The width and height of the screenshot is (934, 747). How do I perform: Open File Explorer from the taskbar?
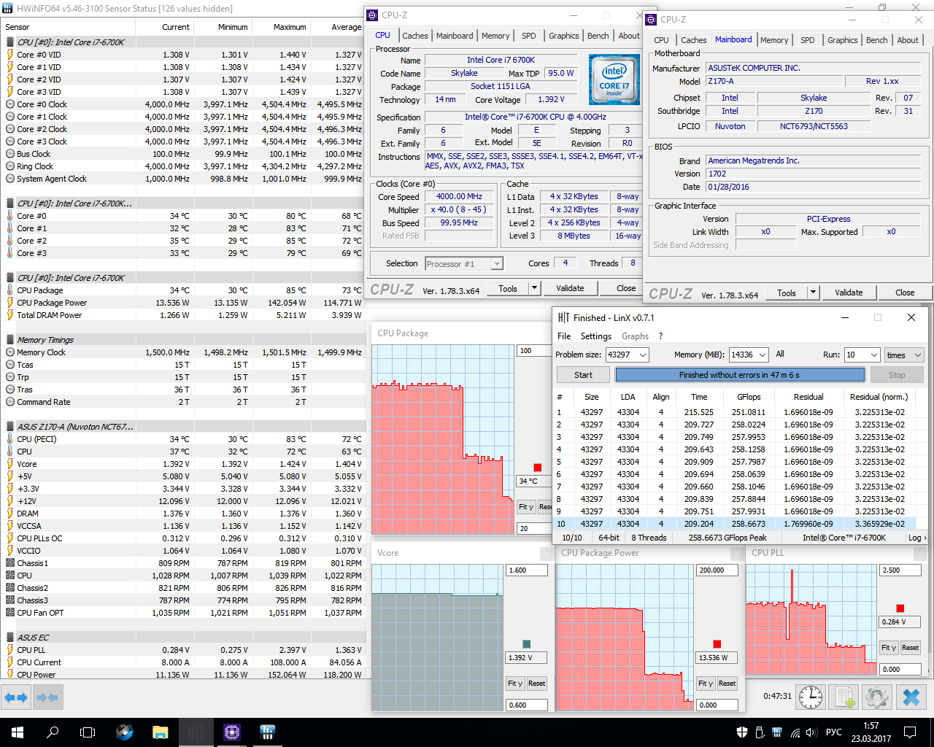pyautogui.click(x=160, y=732)
